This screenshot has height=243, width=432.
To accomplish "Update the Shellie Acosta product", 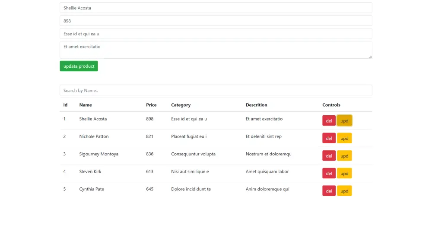I will point(344,120).
